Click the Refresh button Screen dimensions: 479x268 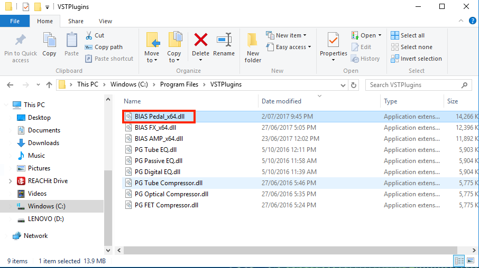click(x=354, y=85)
